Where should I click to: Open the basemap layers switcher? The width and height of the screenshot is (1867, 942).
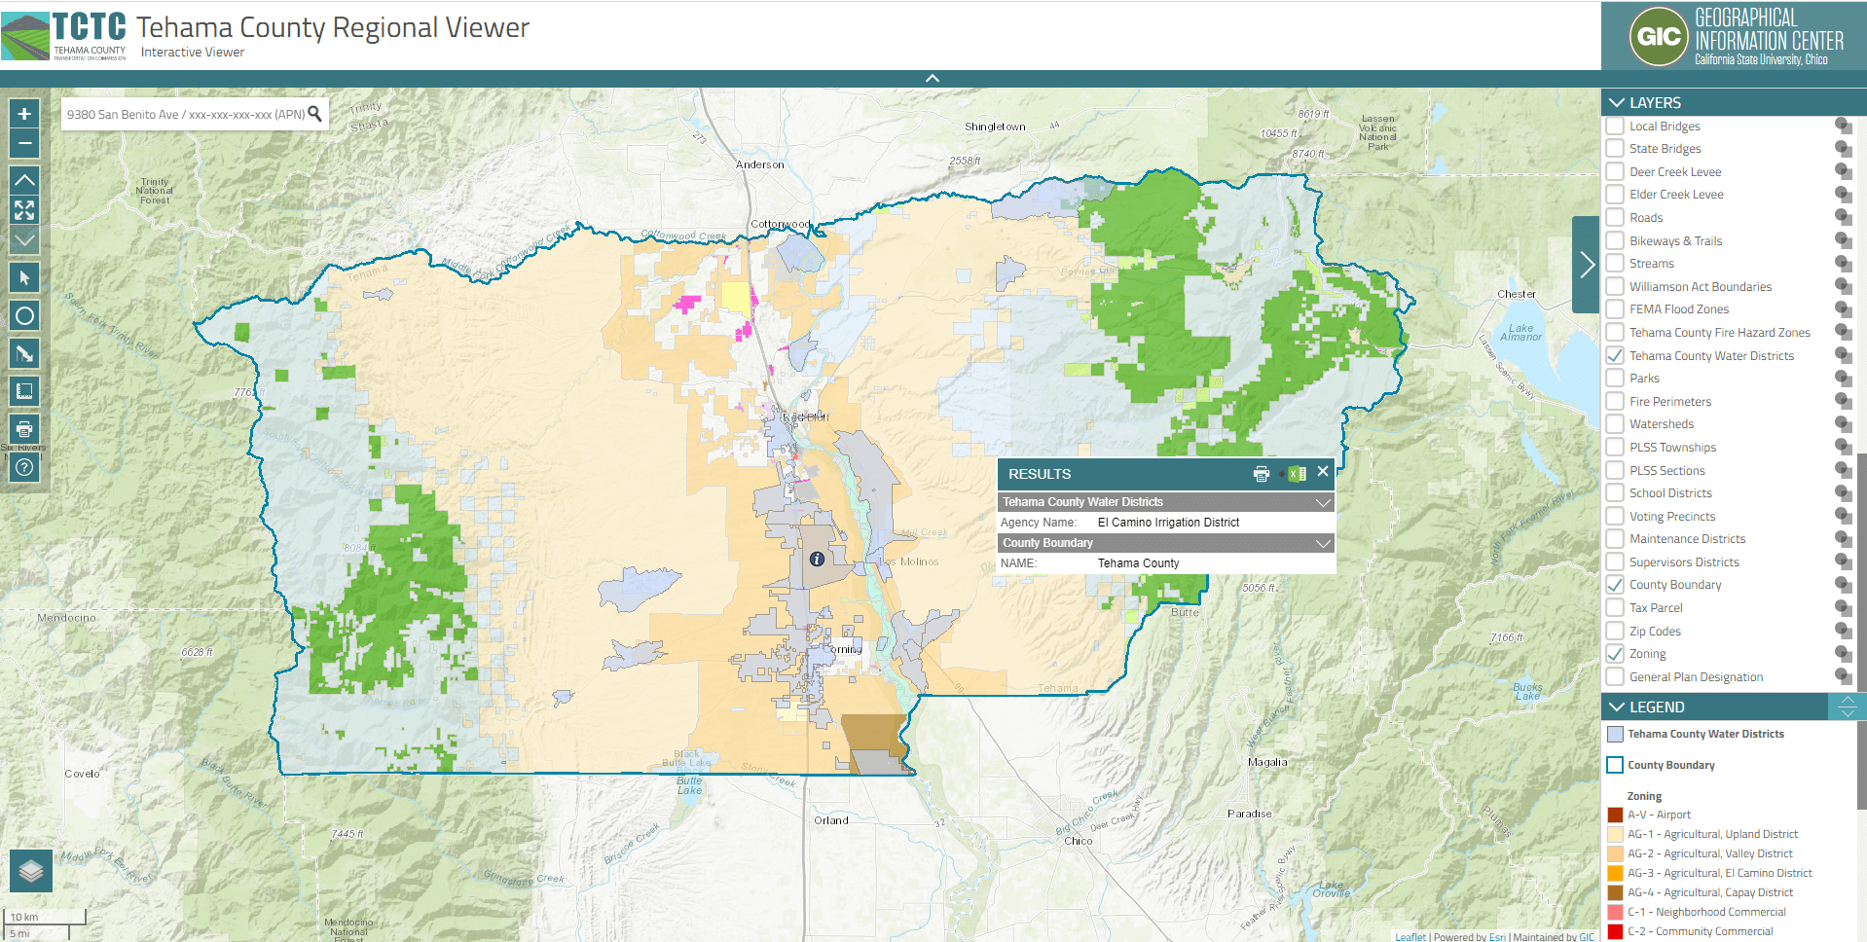click(x=30, y=870)
